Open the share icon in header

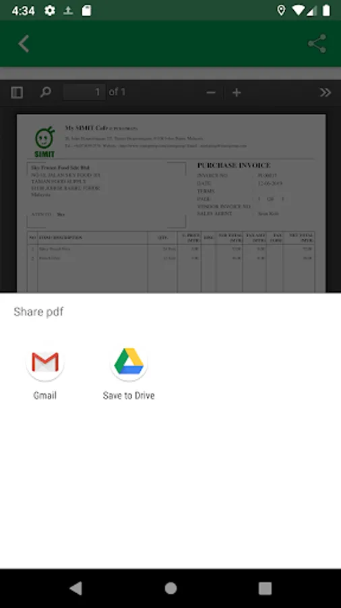[317, 43]
